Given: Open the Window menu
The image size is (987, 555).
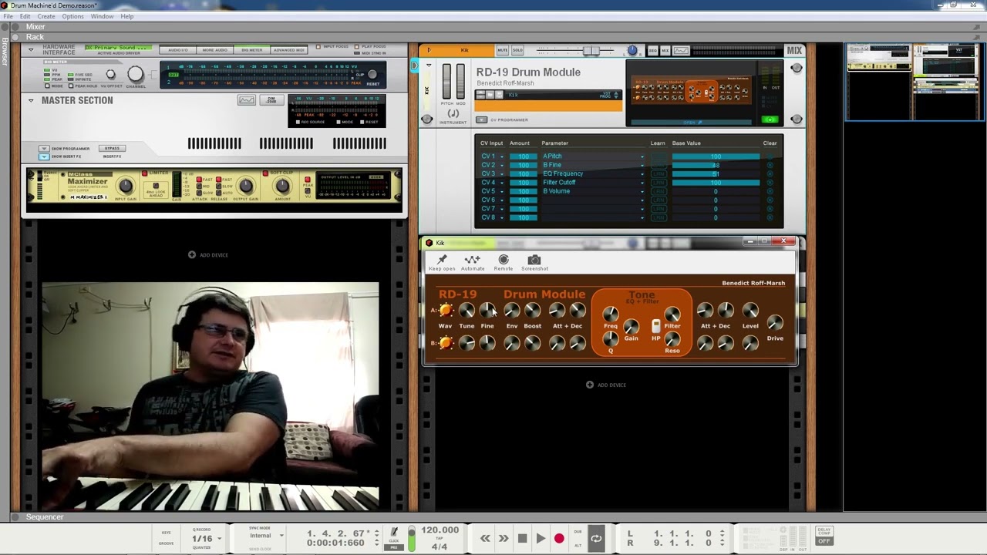Looking at the screenshot, I should [102, 16].
